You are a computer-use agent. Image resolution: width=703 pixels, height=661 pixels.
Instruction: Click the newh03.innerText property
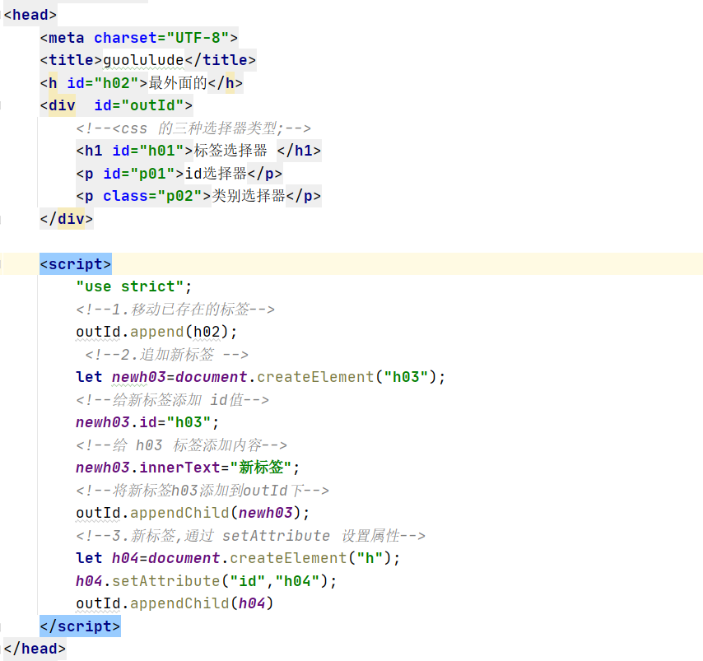click(x=147, y=468)
